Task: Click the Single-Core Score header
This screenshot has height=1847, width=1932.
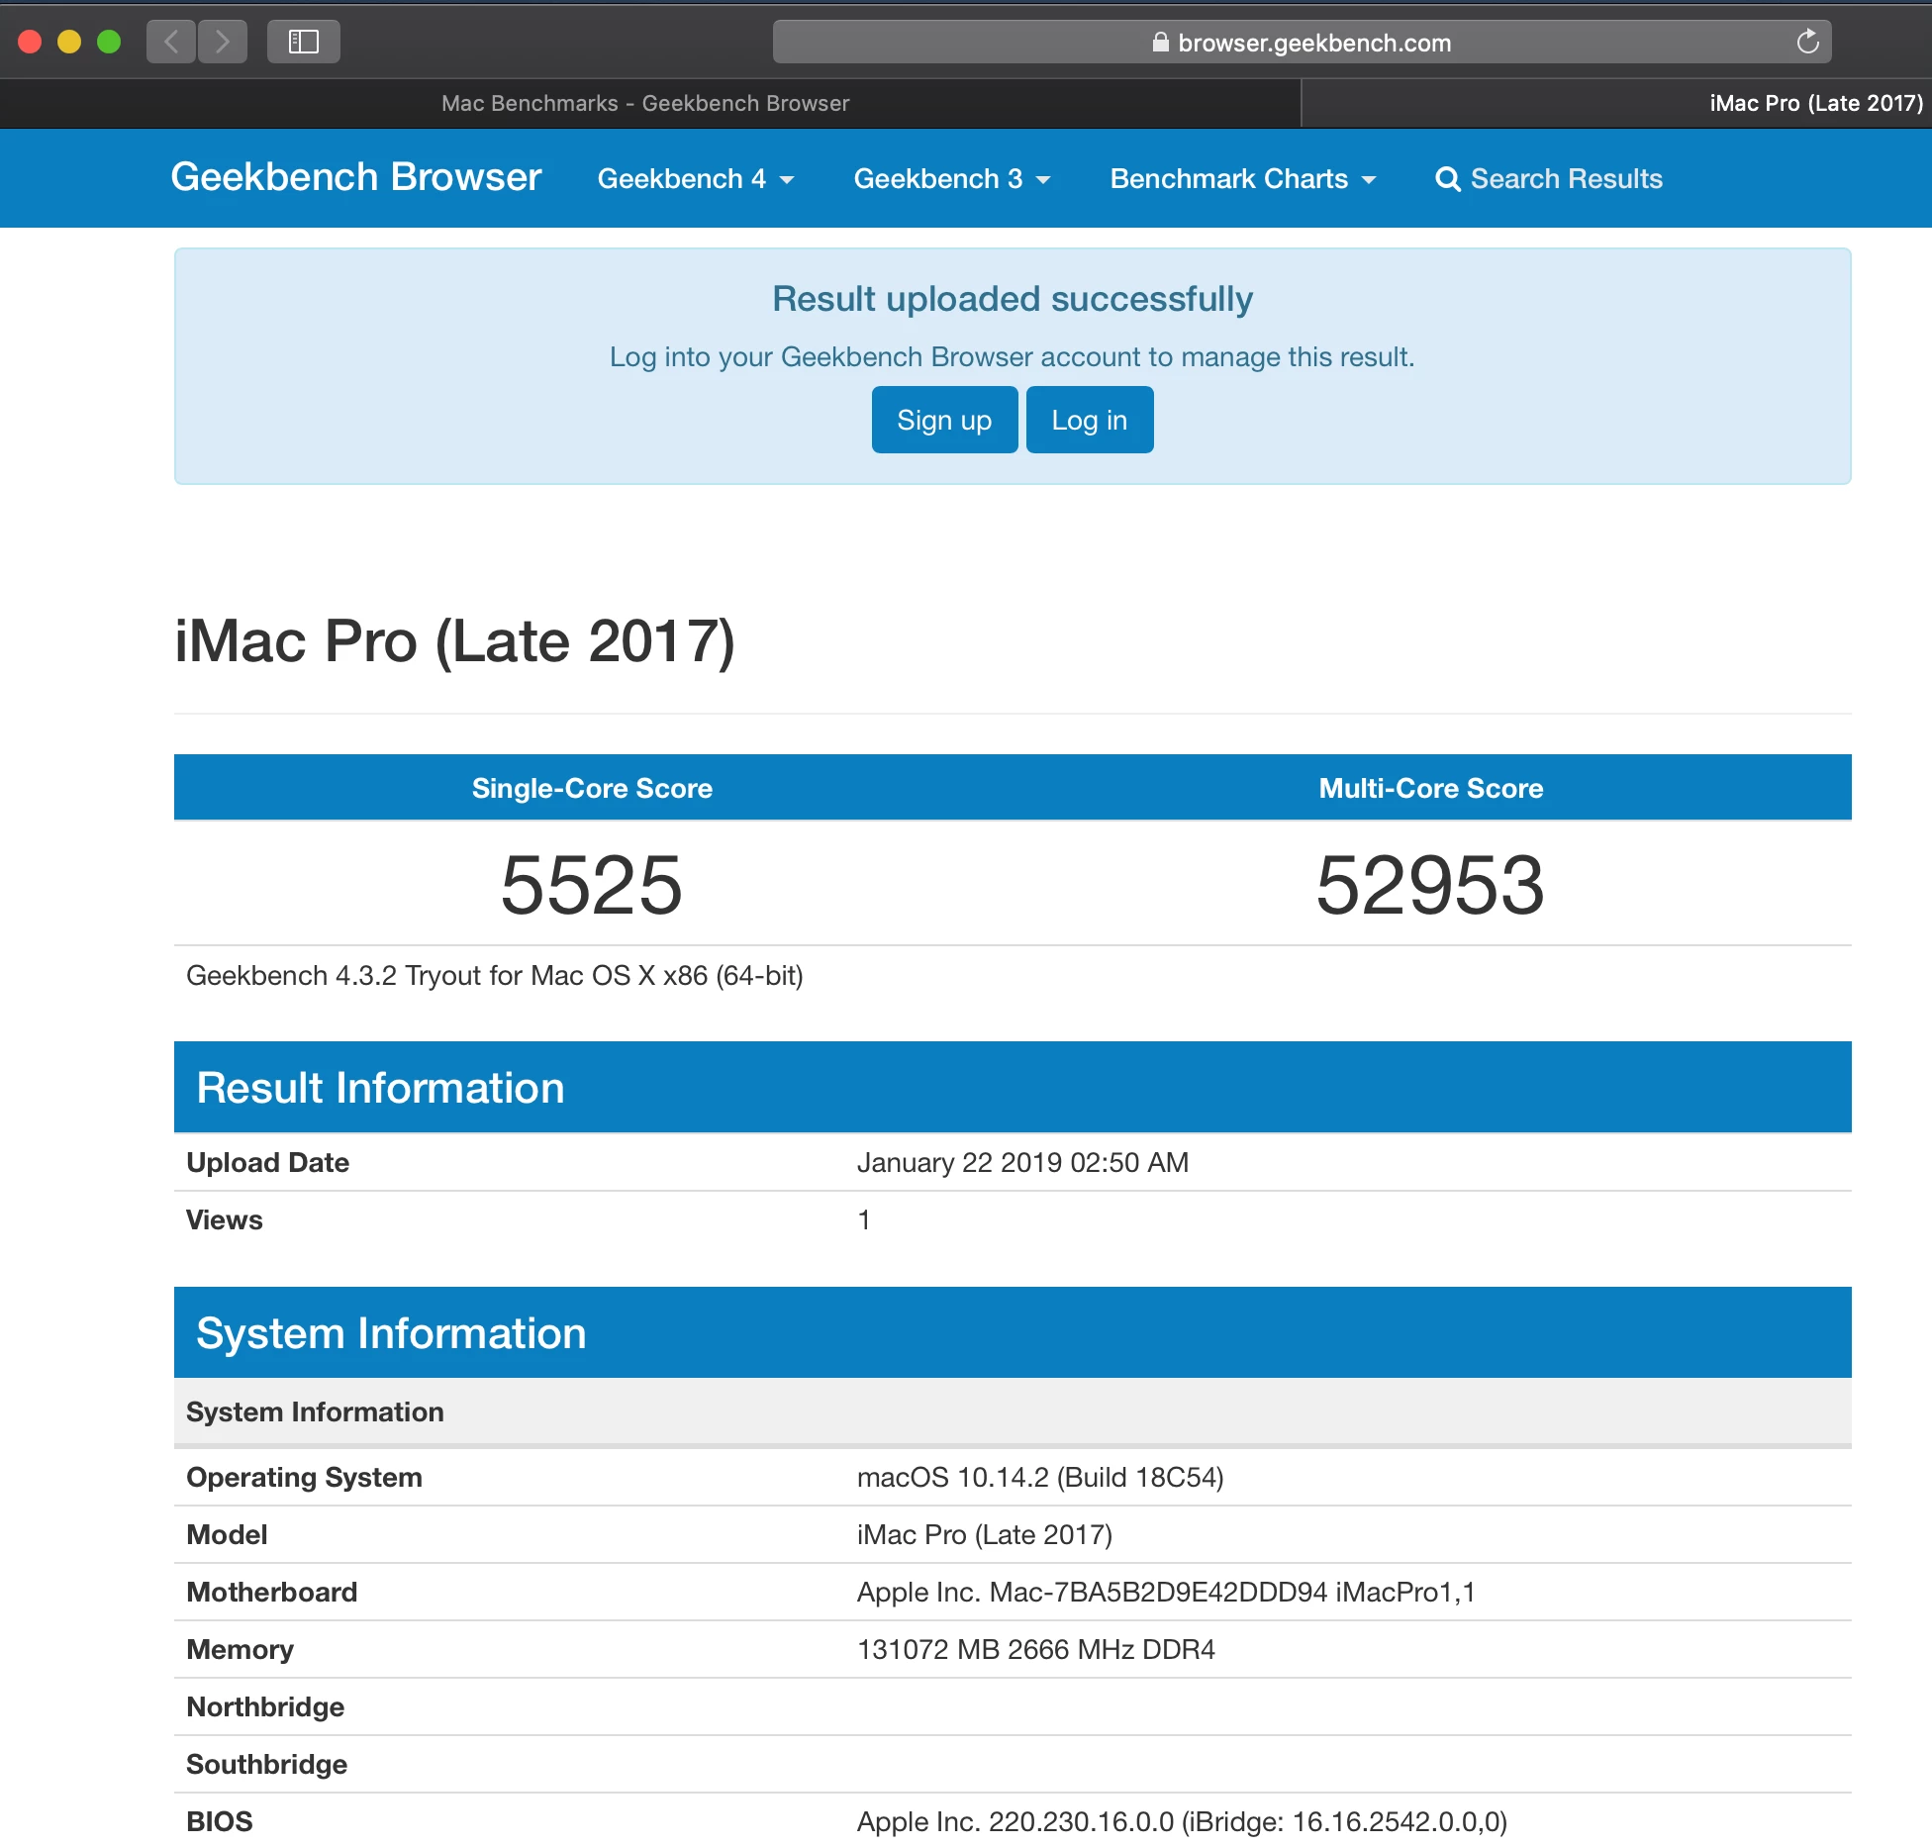Action: [x=592, y=788]
